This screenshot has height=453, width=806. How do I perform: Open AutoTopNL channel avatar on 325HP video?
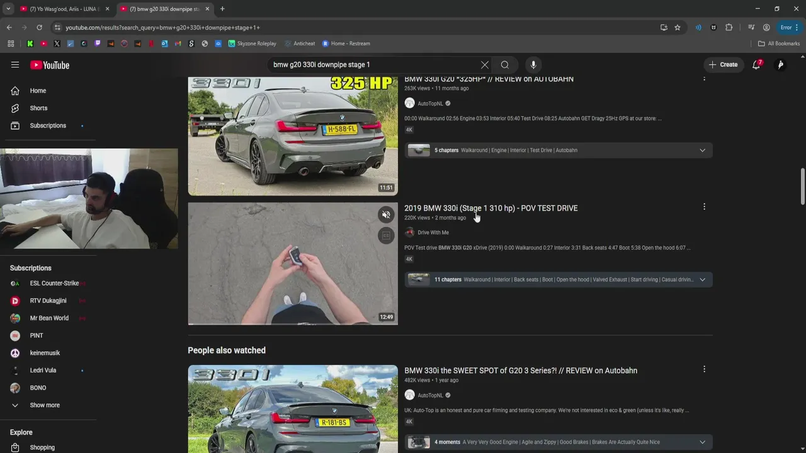pyautogui.click(x=409, y=103)
